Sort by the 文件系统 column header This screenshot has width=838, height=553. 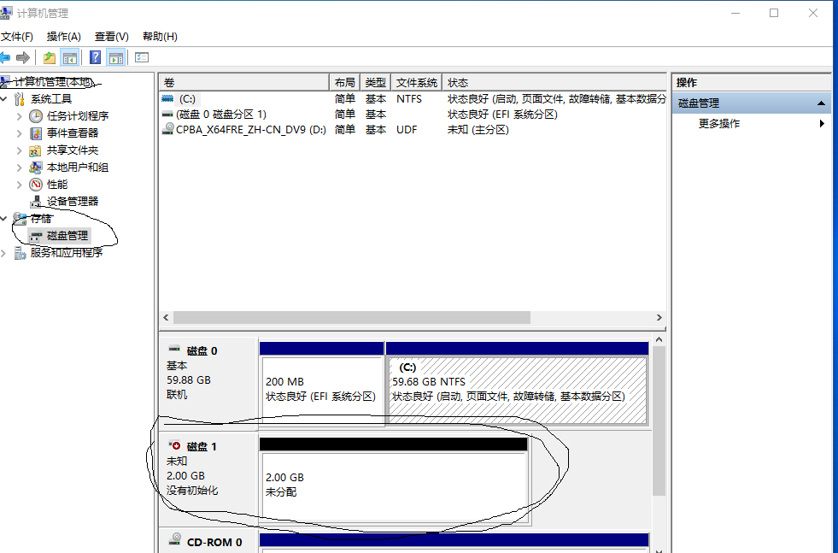coord(416,82)
